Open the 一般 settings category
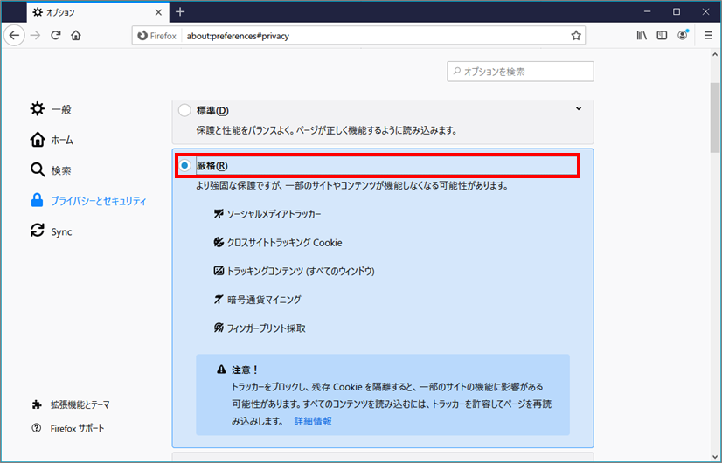This screenshot has width=722, height=463. coord(51,109)
